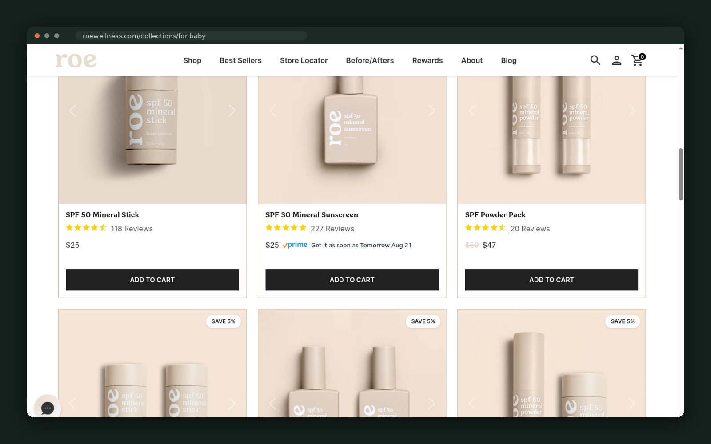Show previous image of mineral stick duo card
The image size is (711, 444).
[x=72, y=404]
